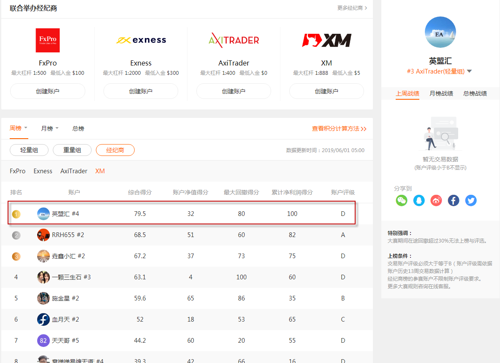Click the 68.5 score of RRH655 #2

point(140,235)
